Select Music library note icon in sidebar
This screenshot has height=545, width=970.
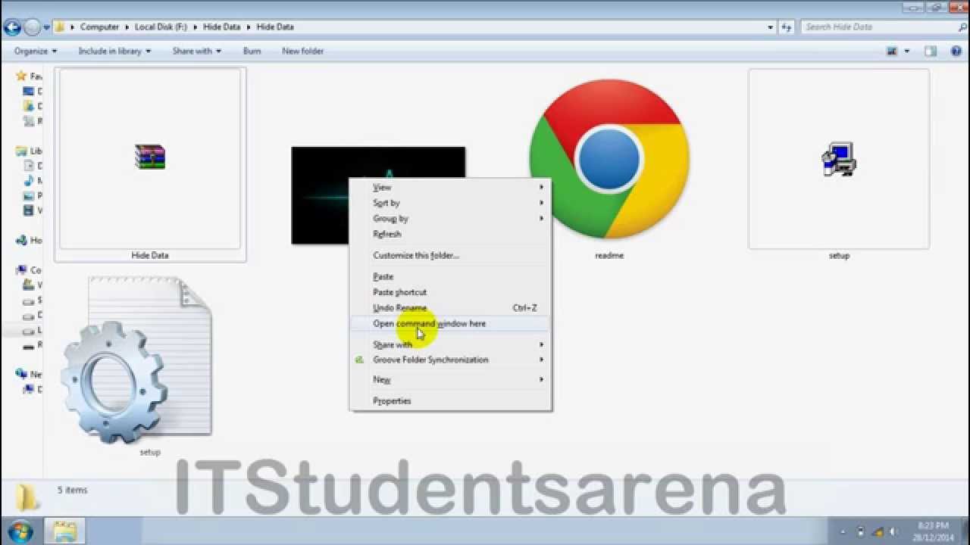click(30, 181)
